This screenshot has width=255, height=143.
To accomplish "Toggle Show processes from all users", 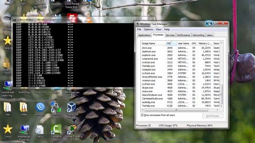I will point(142,115).
